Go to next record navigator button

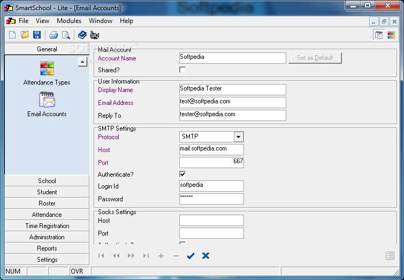(131, 255)
